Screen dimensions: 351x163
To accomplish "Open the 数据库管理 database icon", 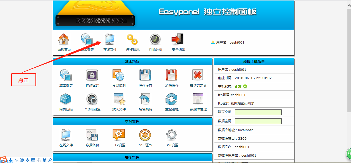I will pos(198,99).
